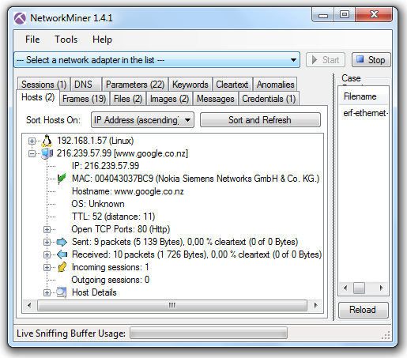Click the Start capture button
The height and width of the screenshot is (358, 407).
326,60
